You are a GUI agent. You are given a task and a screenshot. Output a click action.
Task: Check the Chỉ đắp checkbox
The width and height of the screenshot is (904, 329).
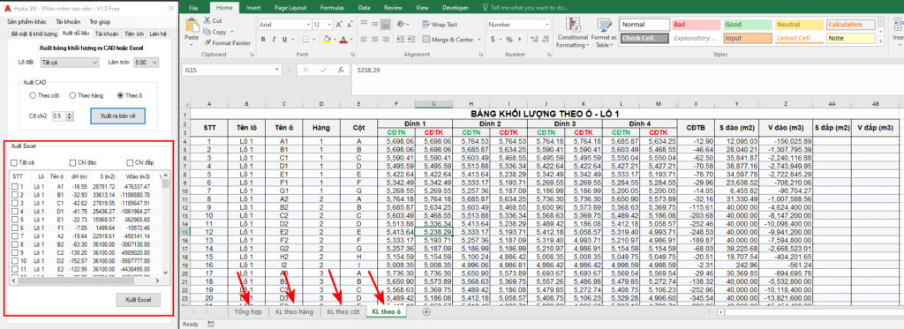[x=130, y=162]
